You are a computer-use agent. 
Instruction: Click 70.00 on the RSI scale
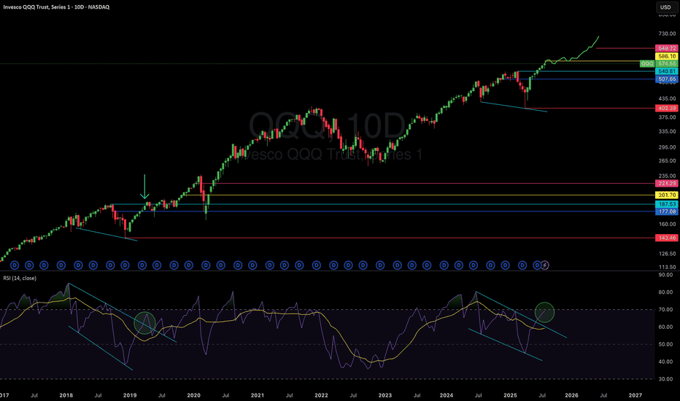coord(665,310)
